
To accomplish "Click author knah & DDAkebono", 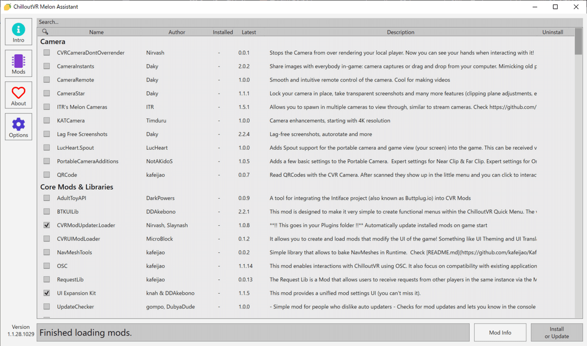I will [x=170, y=293].
